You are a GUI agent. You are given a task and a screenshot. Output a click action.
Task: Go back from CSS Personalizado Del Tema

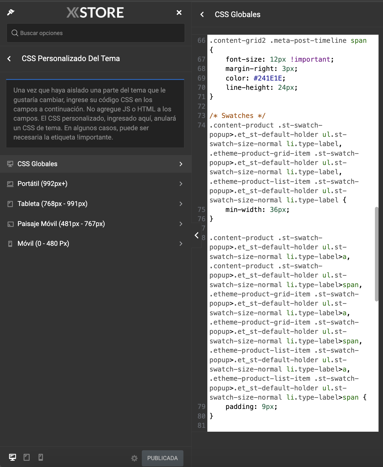pyautogui.click(x=9, y=59)
